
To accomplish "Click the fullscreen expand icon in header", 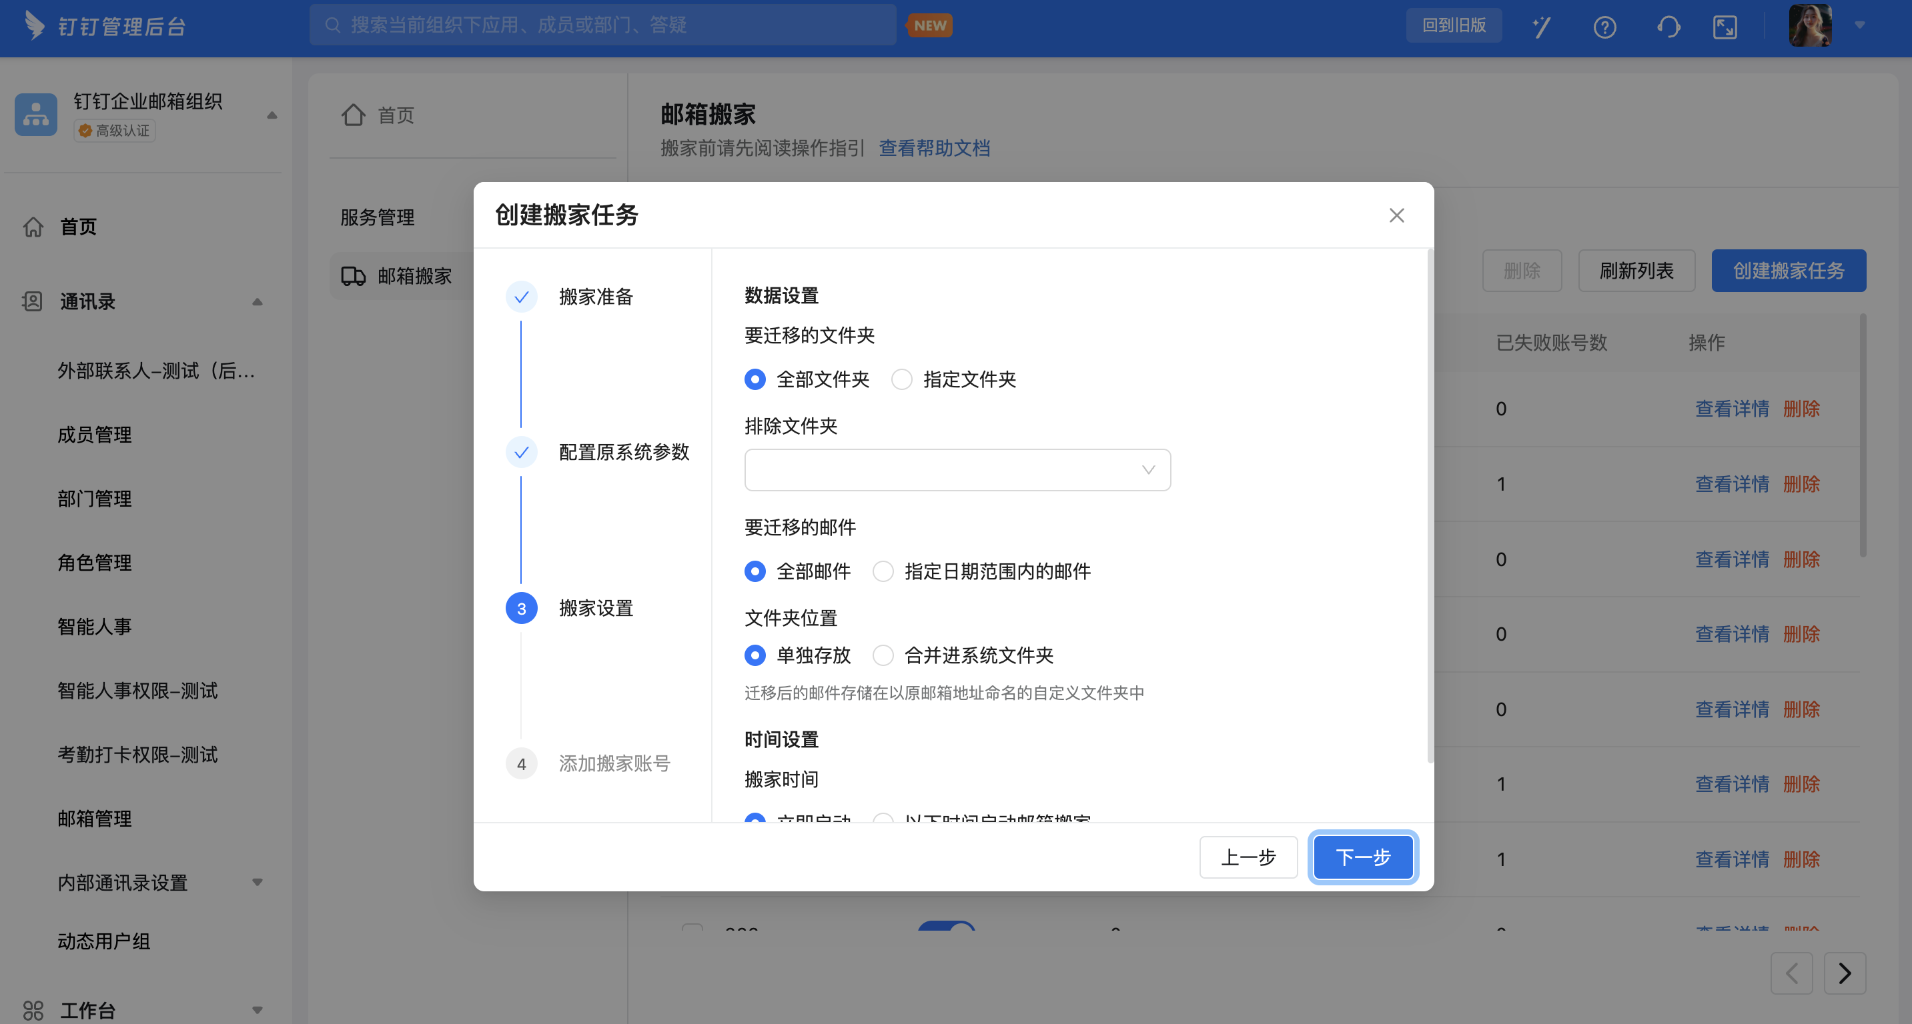I will (x=1725, y=27).
